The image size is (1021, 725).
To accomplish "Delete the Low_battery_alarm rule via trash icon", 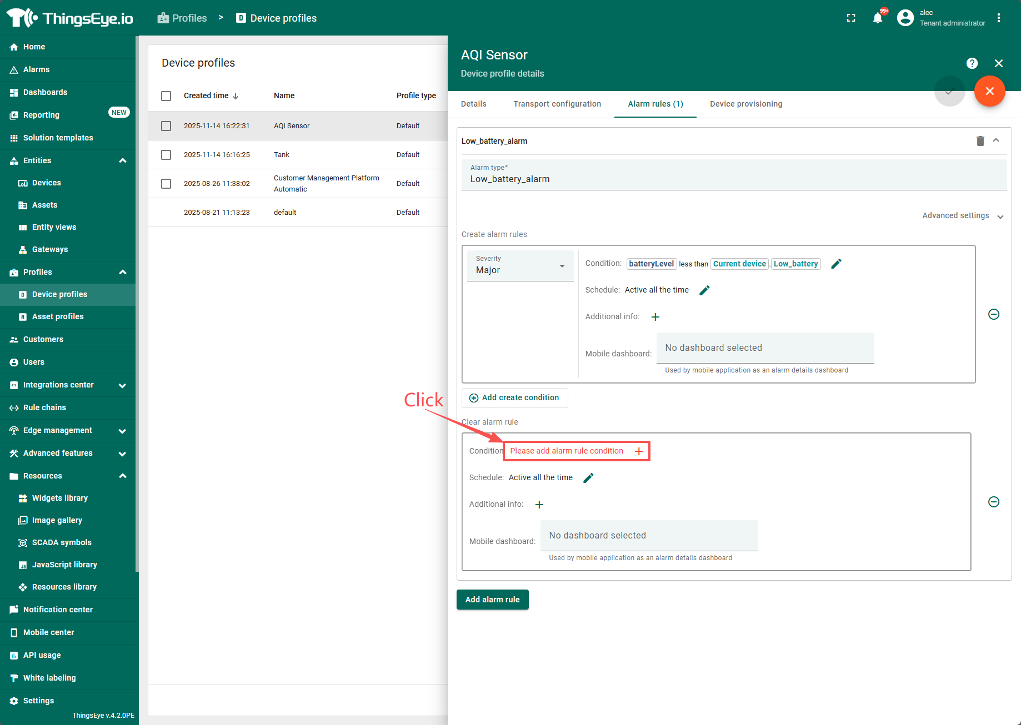I will point(980,141).
